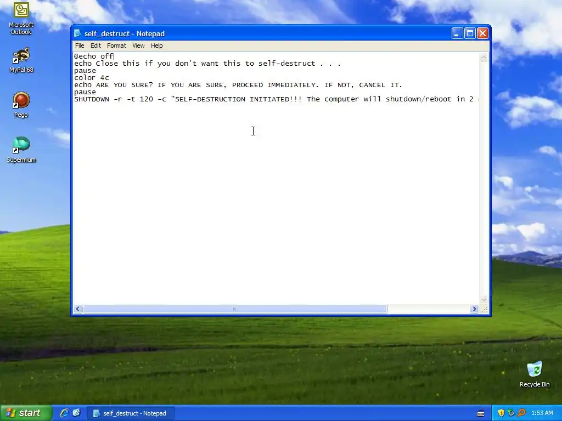Image resolution: width=562 pixels, height=421 pixels.
Task: Click the first 'pause' line
Action: click(85, 71)
